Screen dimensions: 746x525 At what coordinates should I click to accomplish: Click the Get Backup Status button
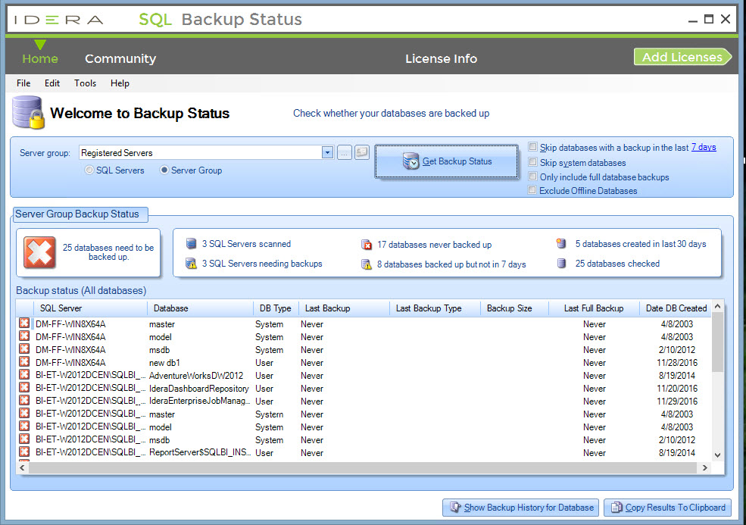(446, 161)
